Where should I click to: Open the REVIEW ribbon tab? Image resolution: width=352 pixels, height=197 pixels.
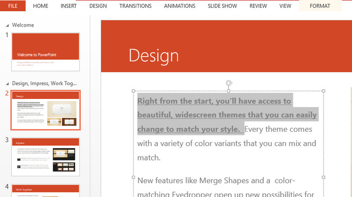pos(258,6)
